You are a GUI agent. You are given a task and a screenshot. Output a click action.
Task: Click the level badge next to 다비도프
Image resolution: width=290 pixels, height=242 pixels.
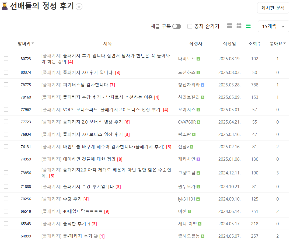point(198,59)
